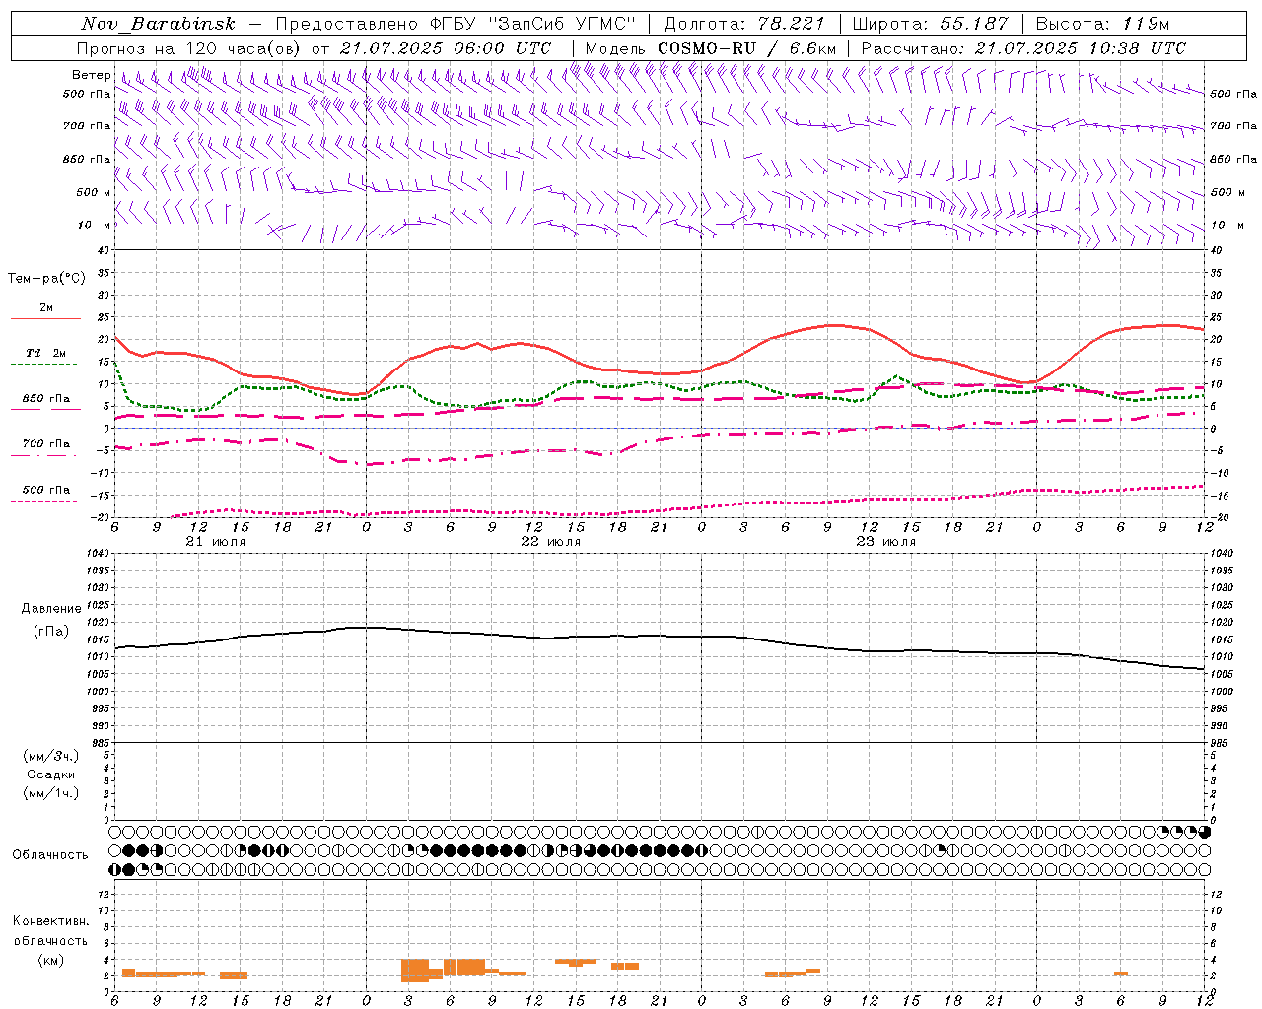Select the 'Тем-ра(°C)' temperature panel label
This screenshot has height=1009, width=1262.
coord(46,278)
